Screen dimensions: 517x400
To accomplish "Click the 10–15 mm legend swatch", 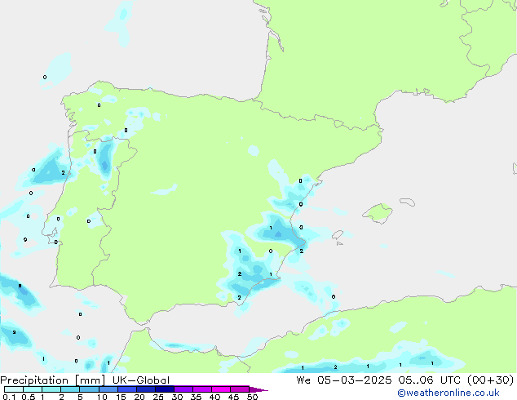I will tap(108, 389).
